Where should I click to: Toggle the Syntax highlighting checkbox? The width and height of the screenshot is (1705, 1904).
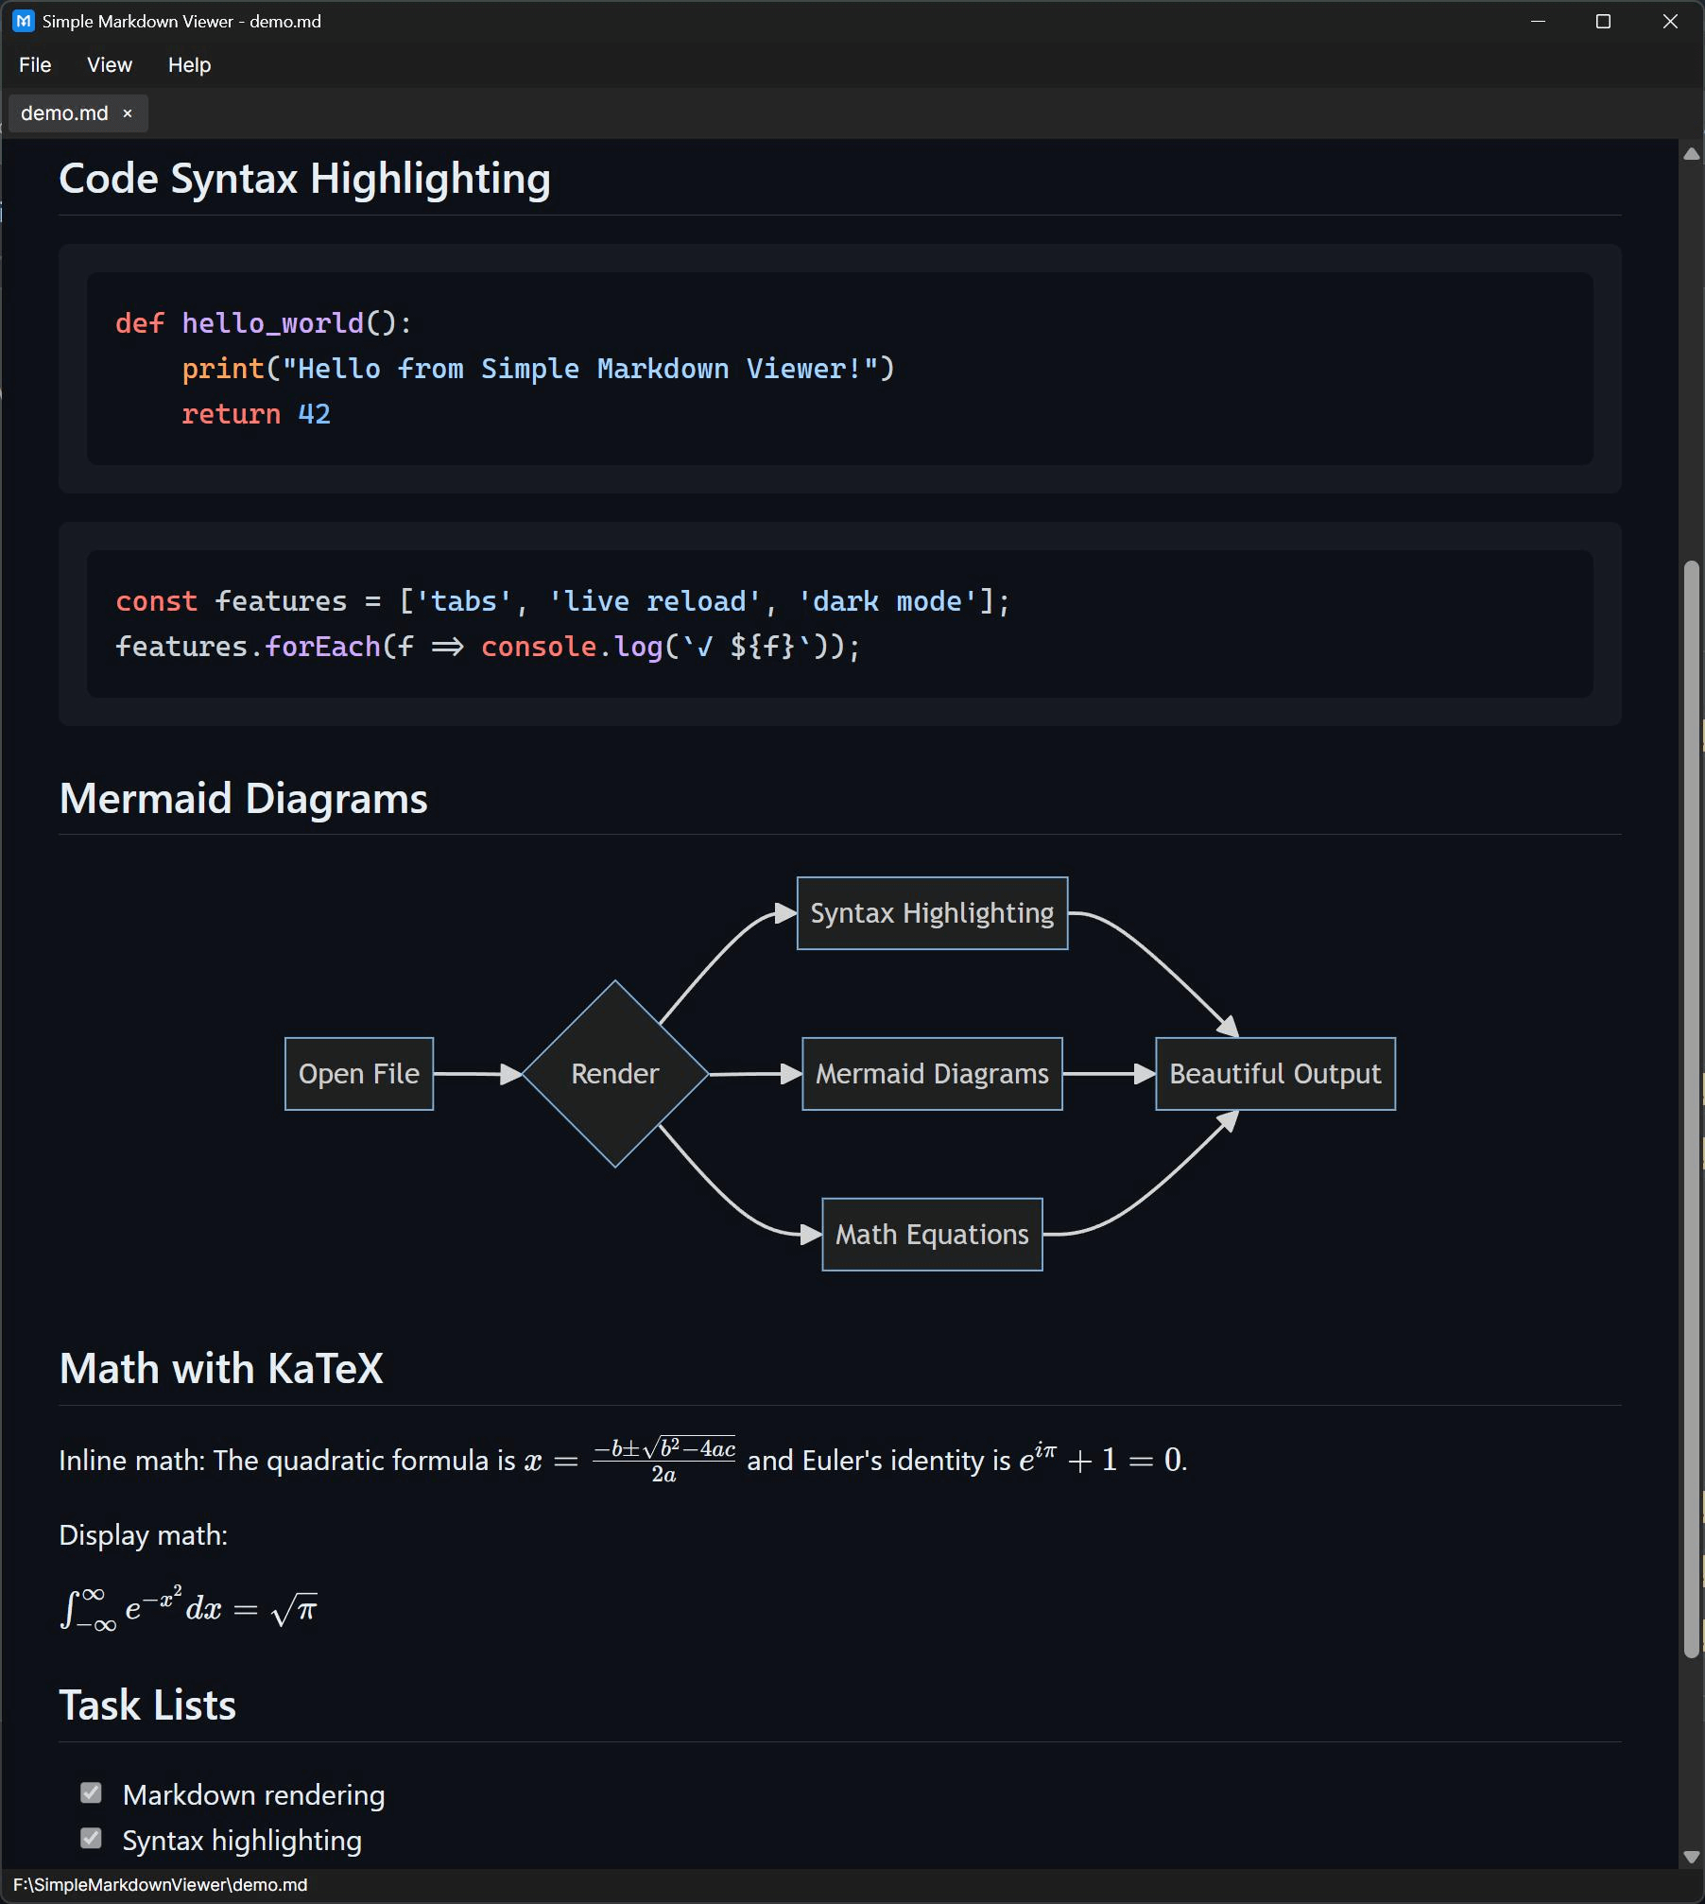(x=91, y=1838)
